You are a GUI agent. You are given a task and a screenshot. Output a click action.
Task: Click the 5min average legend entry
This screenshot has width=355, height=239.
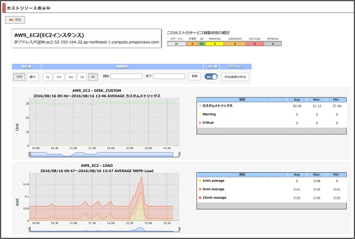(212, 189)
